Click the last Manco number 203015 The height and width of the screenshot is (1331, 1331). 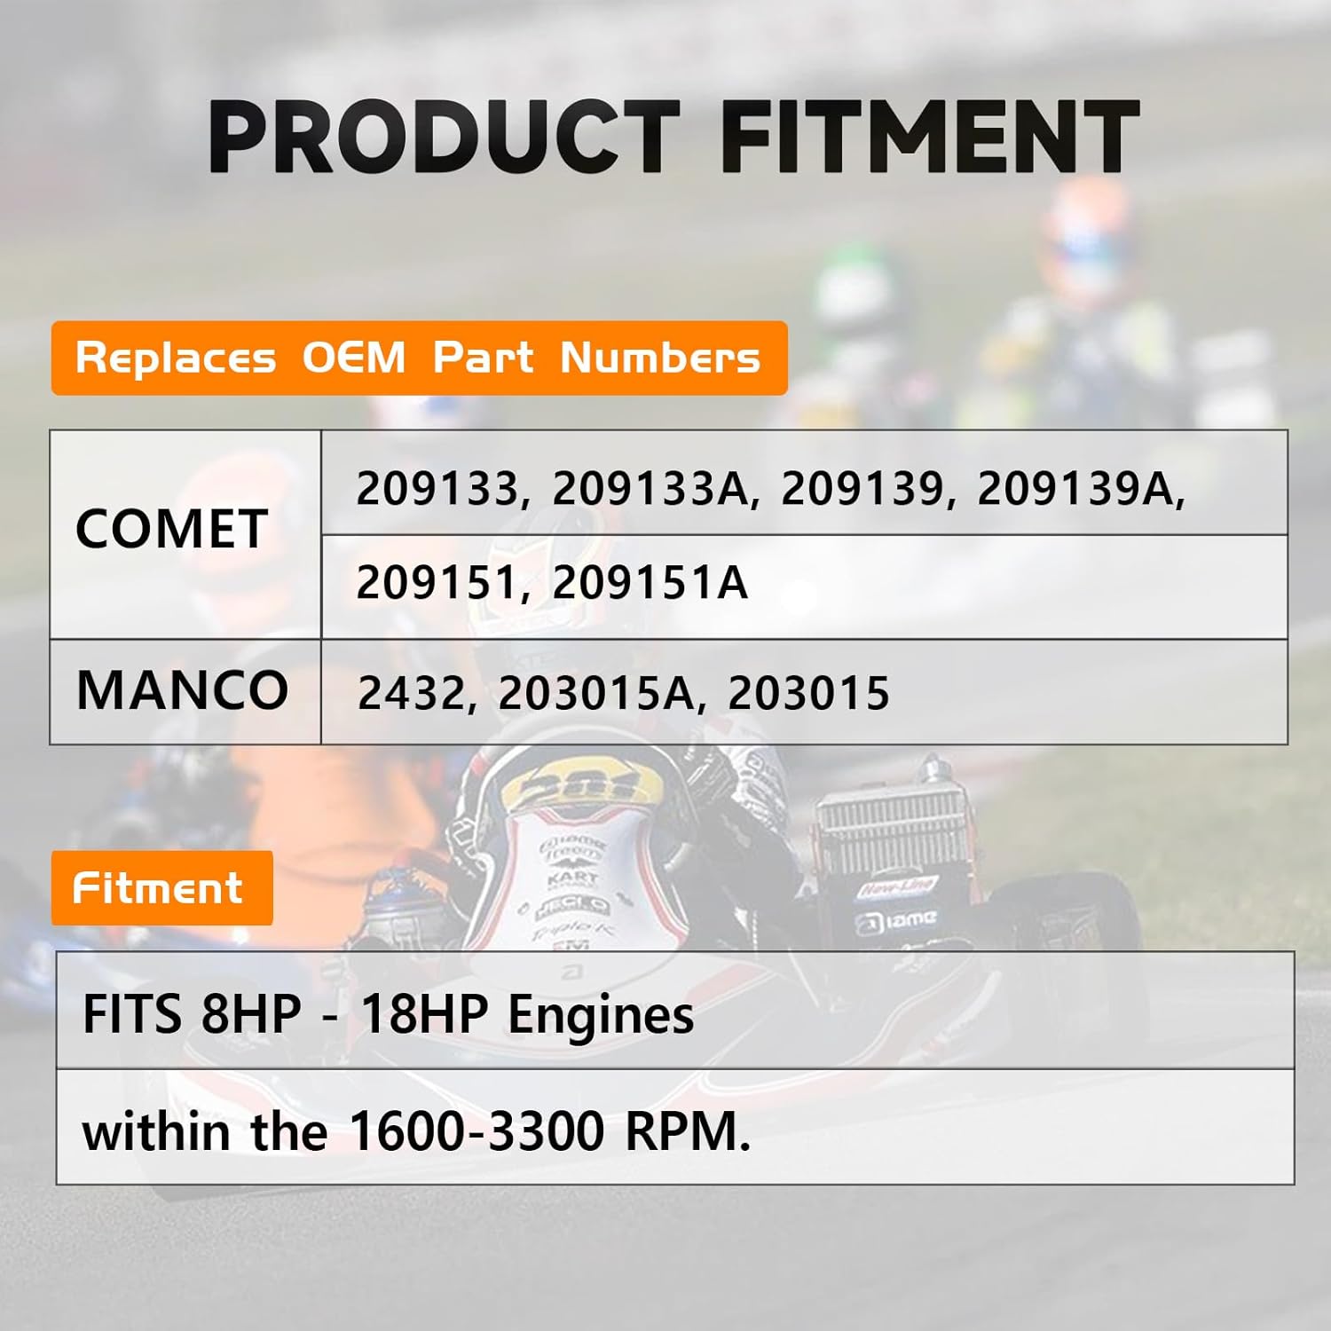(x=808, y=693)
